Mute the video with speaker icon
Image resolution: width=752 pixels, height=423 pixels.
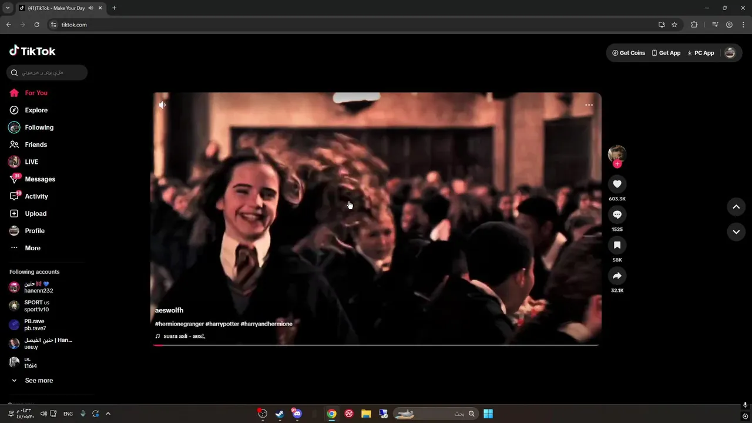(x=162, y=105)
